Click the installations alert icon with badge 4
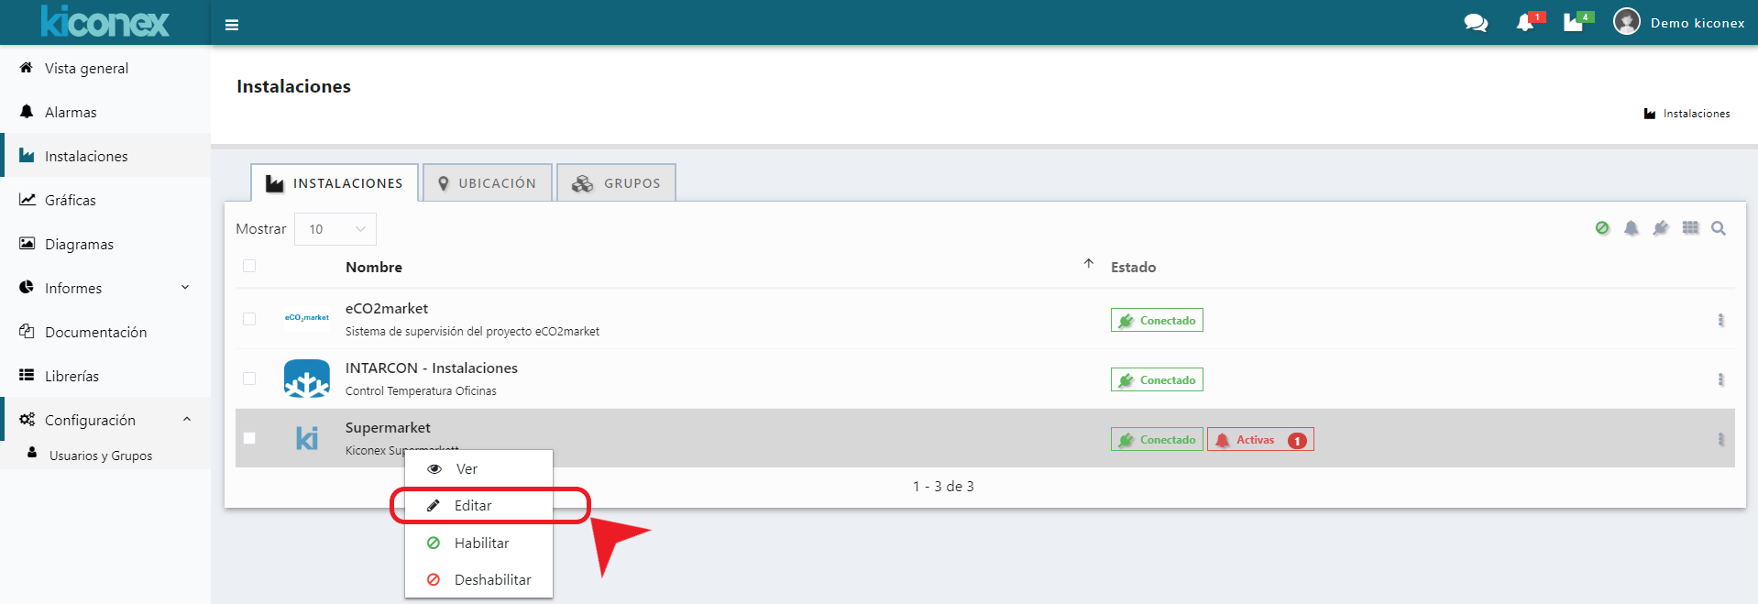This screenshot has width=1758, height=604. click(1574, 23)
